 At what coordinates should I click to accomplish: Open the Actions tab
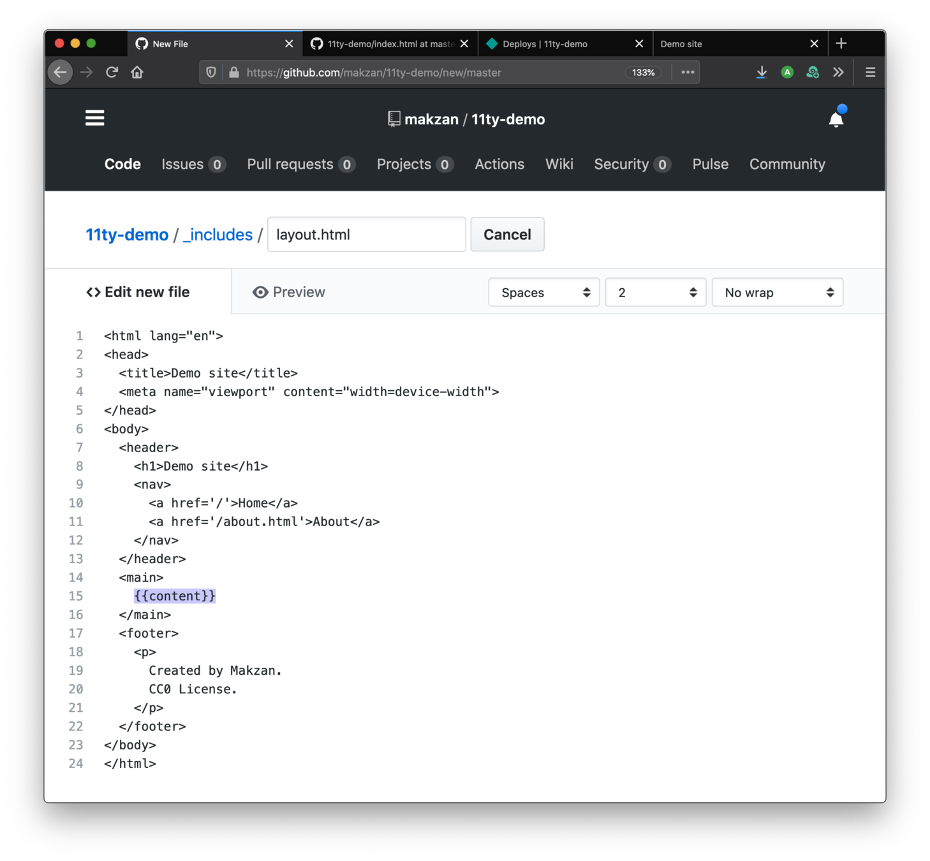pos(499,164)
